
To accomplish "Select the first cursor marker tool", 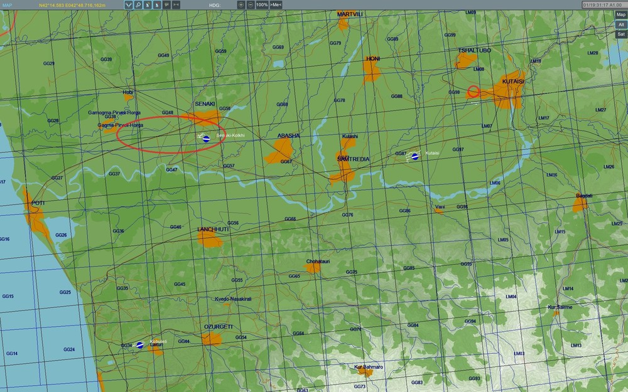I will point(148,5).
